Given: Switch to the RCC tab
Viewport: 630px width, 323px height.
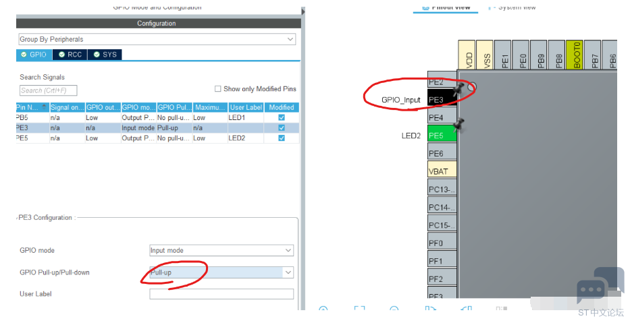Looking at the screenshot, I should pyautogui.click(x=70, y=55).
